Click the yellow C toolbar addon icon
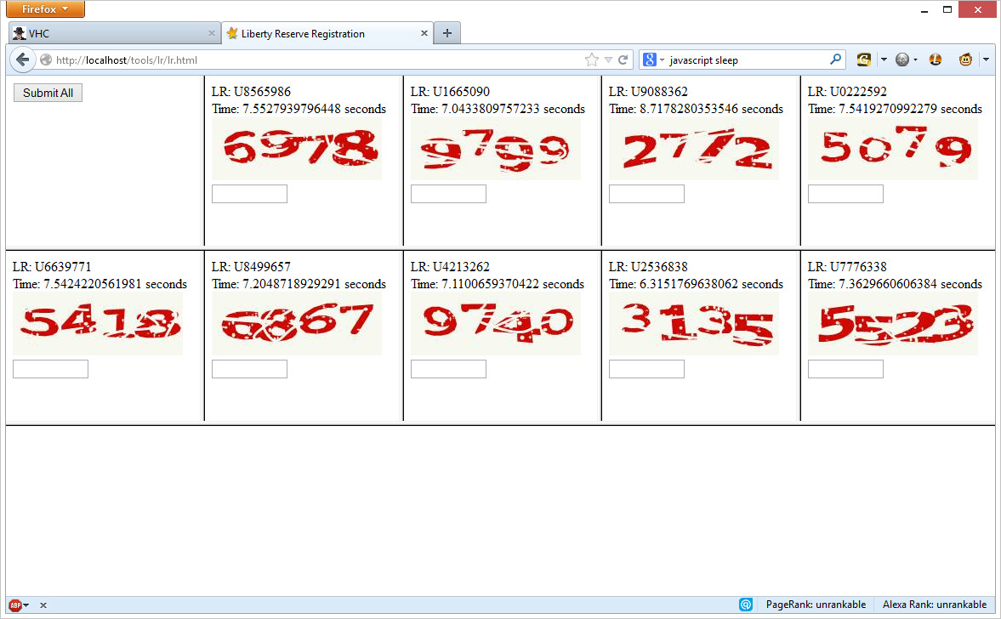The height and width of the screenshot is (619, 1001). [x=864, y=60]
